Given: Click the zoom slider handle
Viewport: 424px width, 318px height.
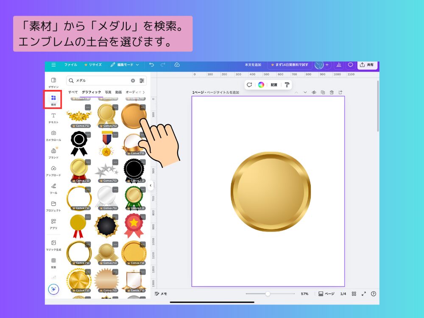Looking at the screenshot, I should point(268,293).
